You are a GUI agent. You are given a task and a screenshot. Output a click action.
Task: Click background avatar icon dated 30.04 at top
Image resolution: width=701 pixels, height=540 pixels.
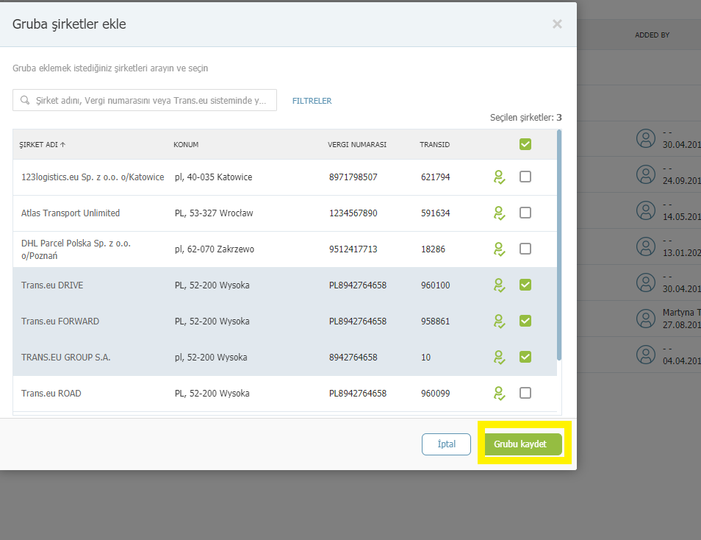(x=646, y=139)
